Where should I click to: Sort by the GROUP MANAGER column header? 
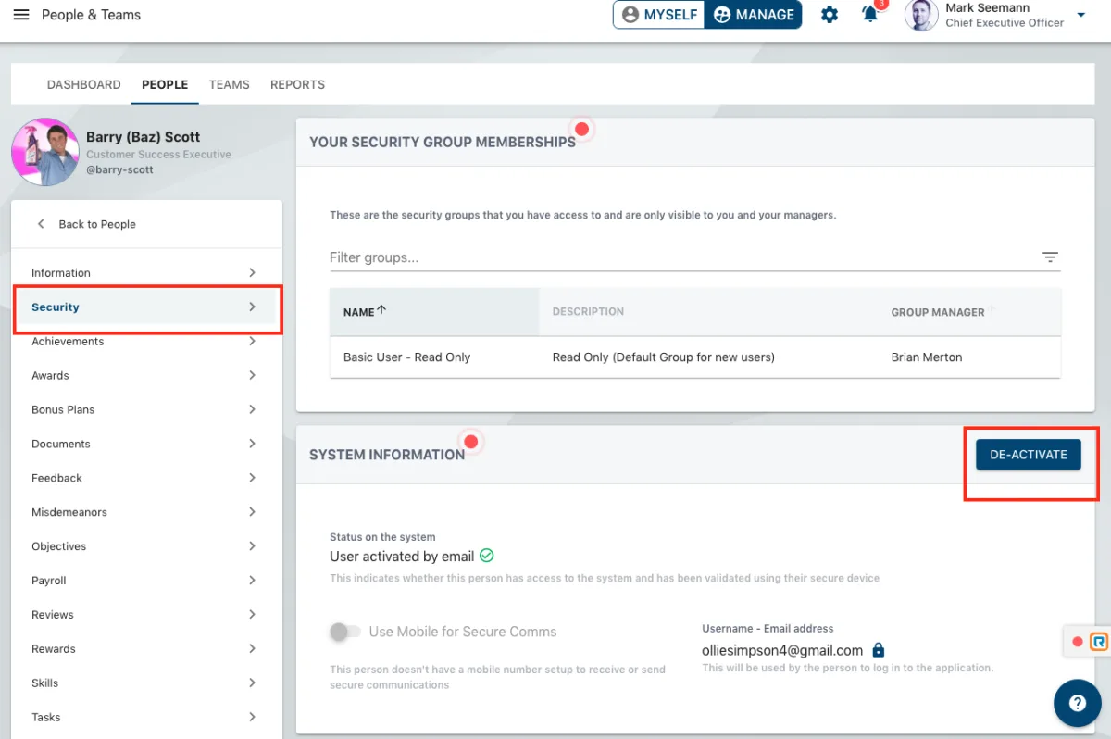[x=938, y=313]
